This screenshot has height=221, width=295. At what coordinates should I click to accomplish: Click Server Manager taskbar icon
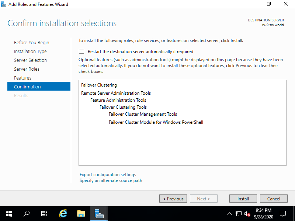point(99,214)
